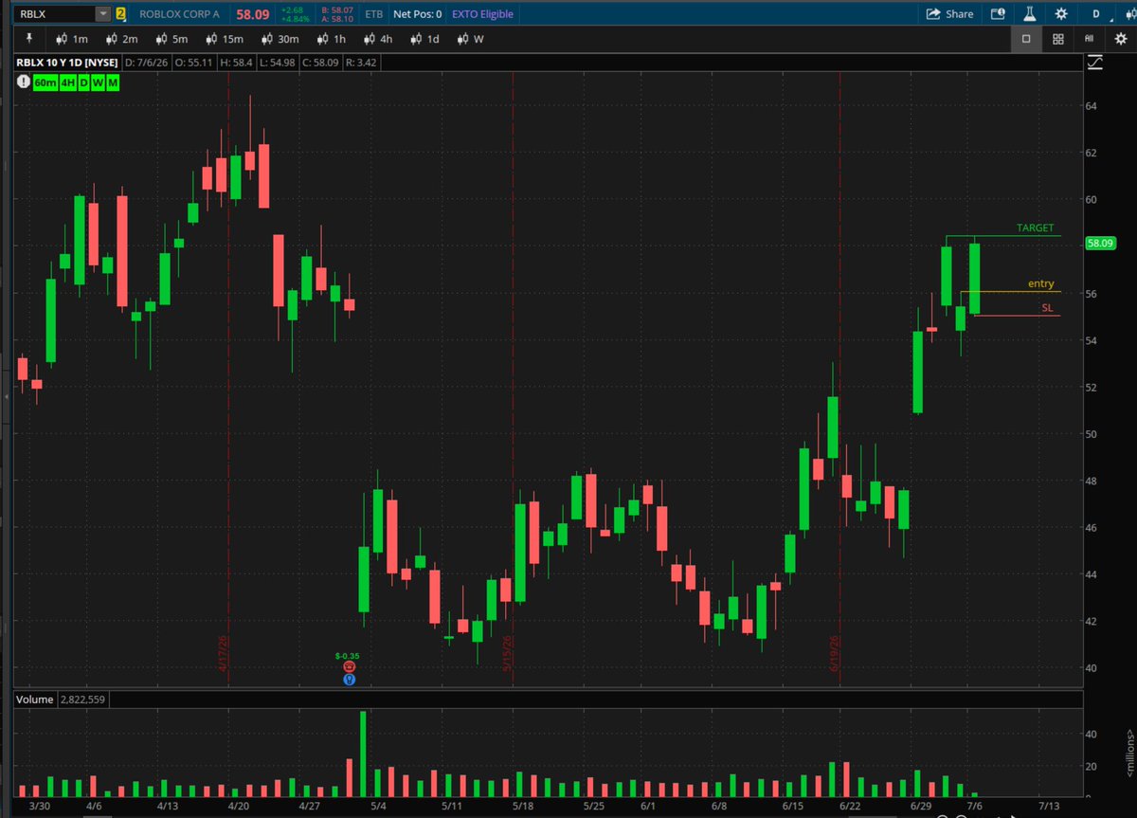Click the ETB indicator label
Image resolution: width=1137 pixels, height=818 pixels.
coord(374,14)
